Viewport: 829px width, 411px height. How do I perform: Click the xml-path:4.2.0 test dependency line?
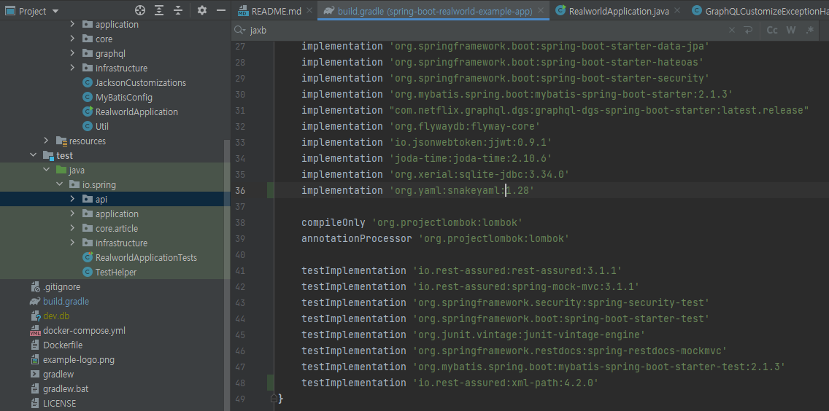[450, 383]
